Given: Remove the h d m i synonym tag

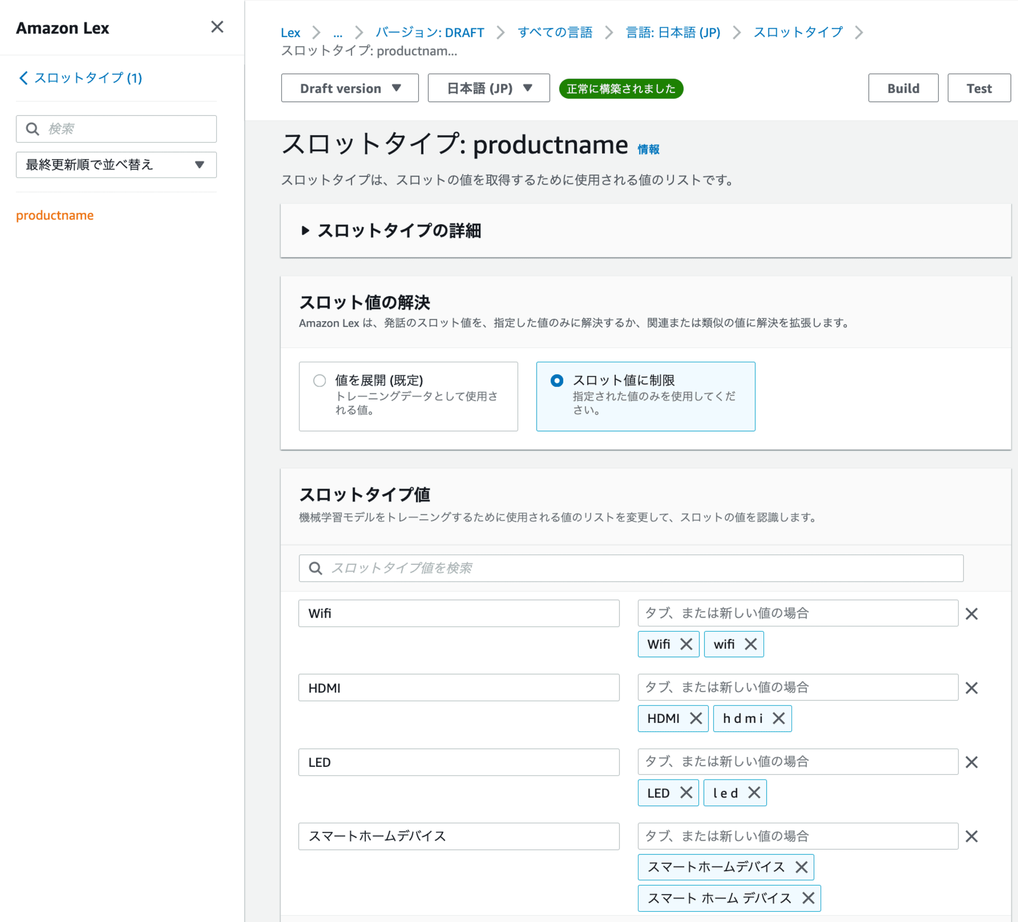Looking at the screenshot, I should pyautogui.click(x=779, y=718).
